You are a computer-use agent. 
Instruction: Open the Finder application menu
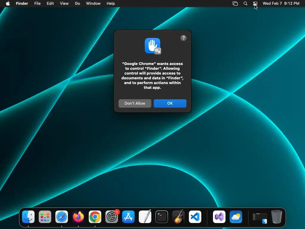click(22, 4)
